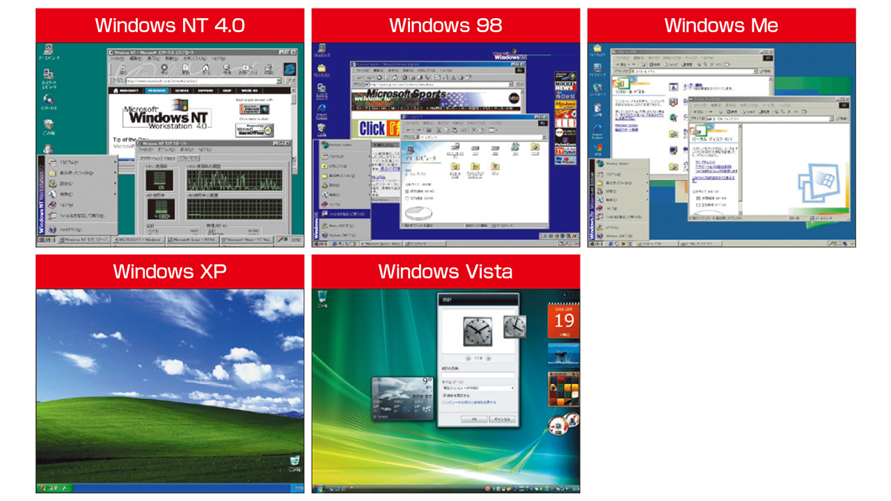Enable the show-seconds checkbox in Vista clock settings
Image resolution: width=891 pixels, height=501 pixels.
click(x=443, y=395)
